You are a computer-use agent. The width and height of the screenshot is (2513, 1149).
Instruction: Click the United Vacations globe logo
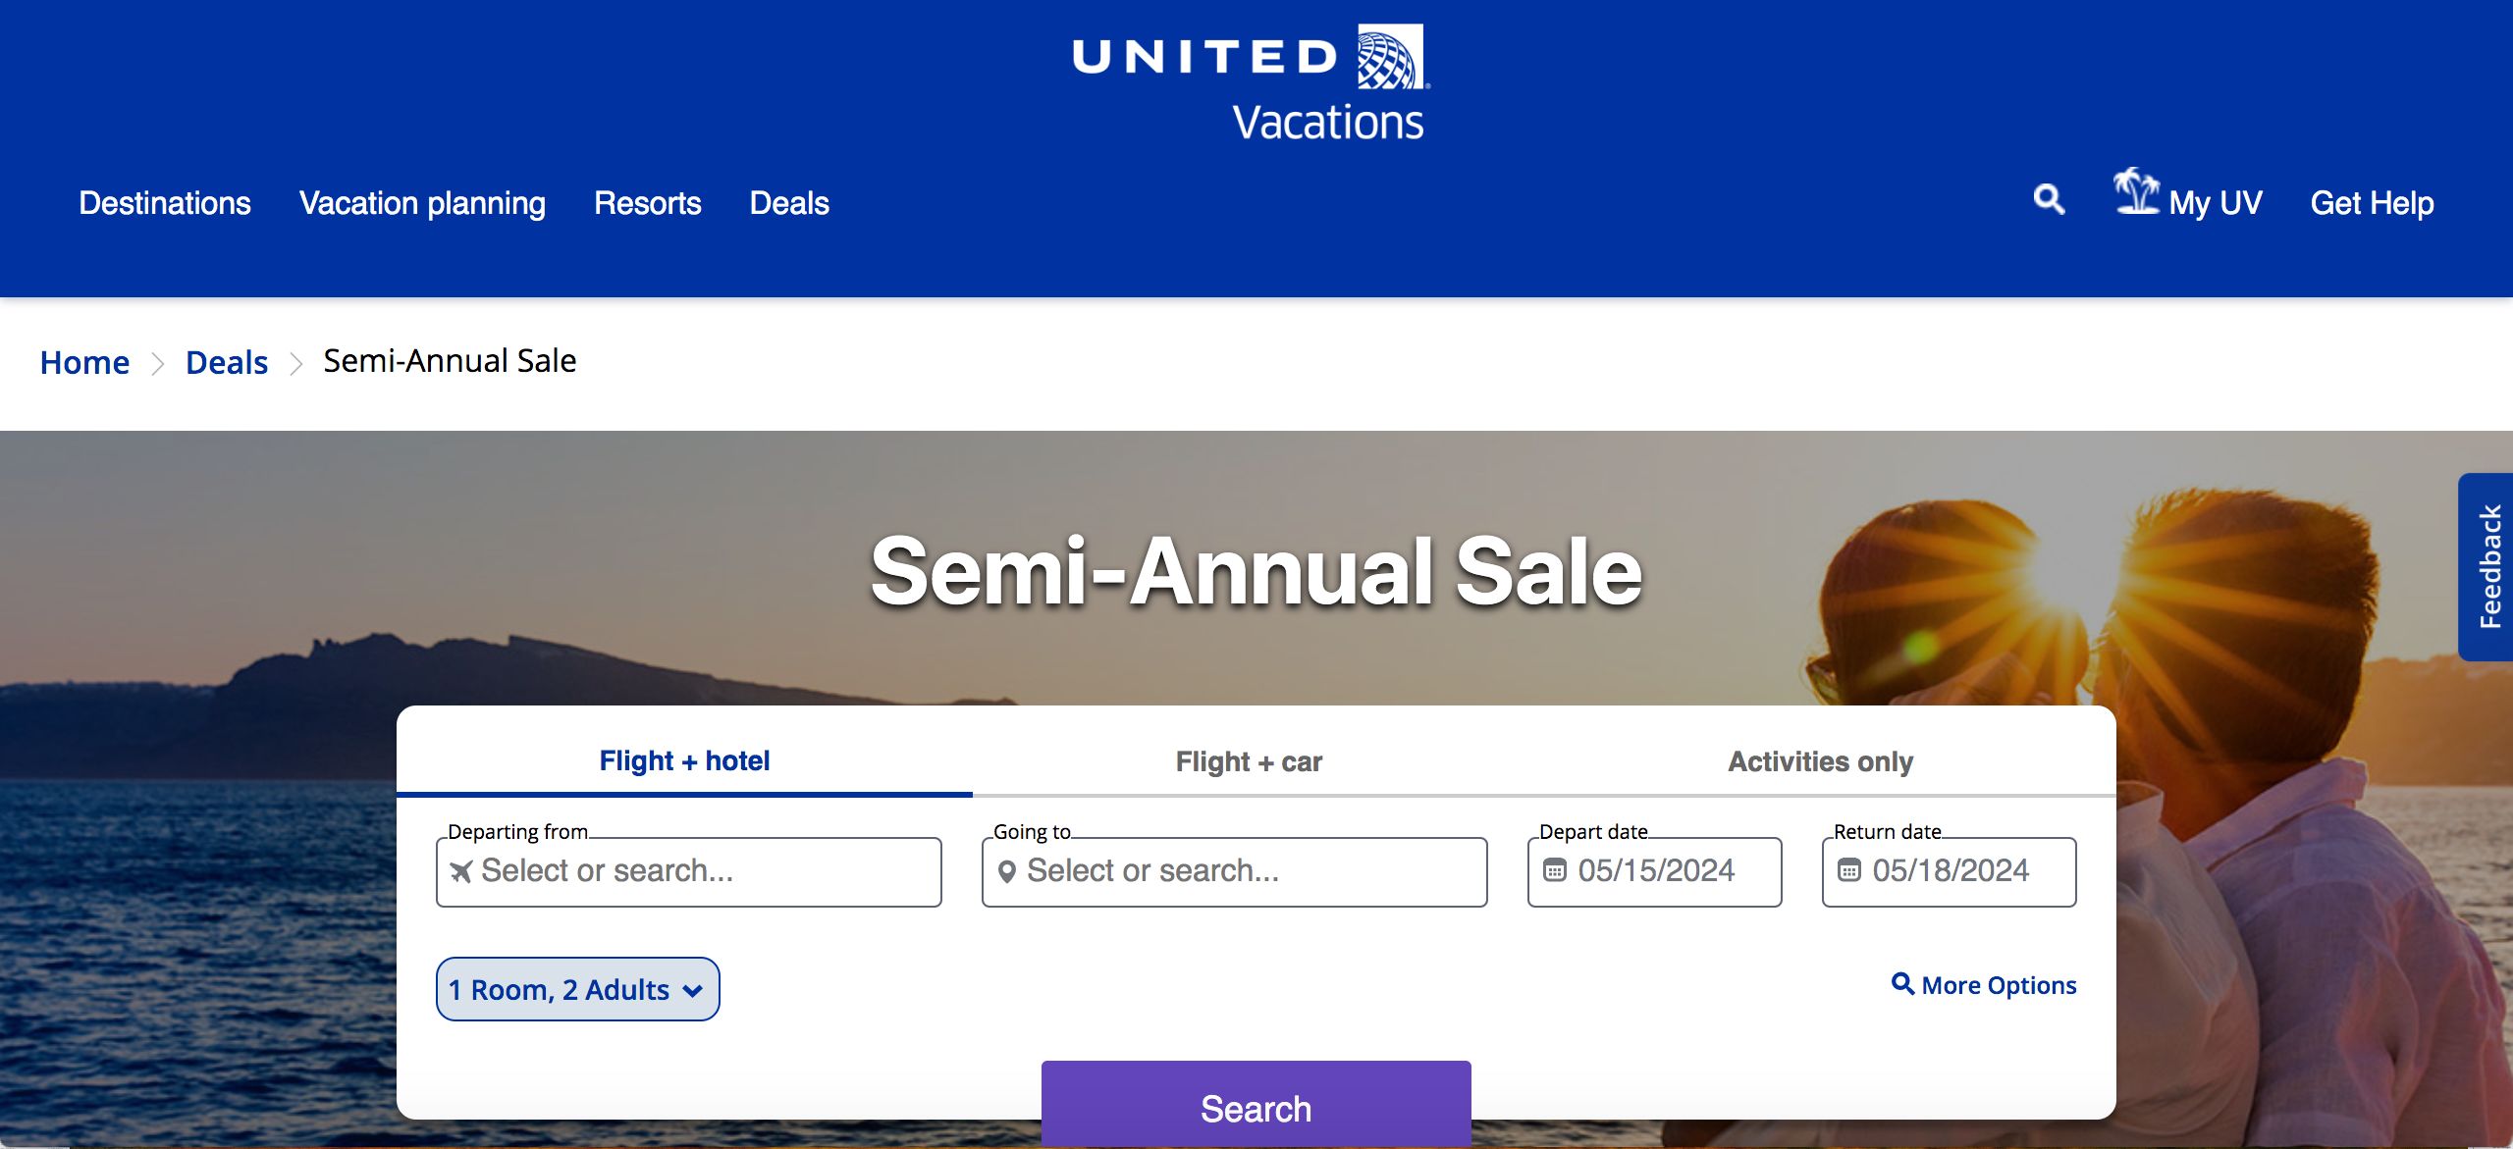[1390, 57]
